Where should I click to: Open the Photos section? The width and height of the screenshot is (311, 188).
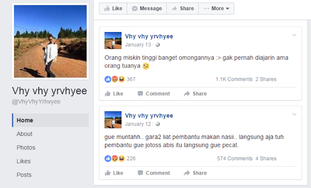coord(26,148)
